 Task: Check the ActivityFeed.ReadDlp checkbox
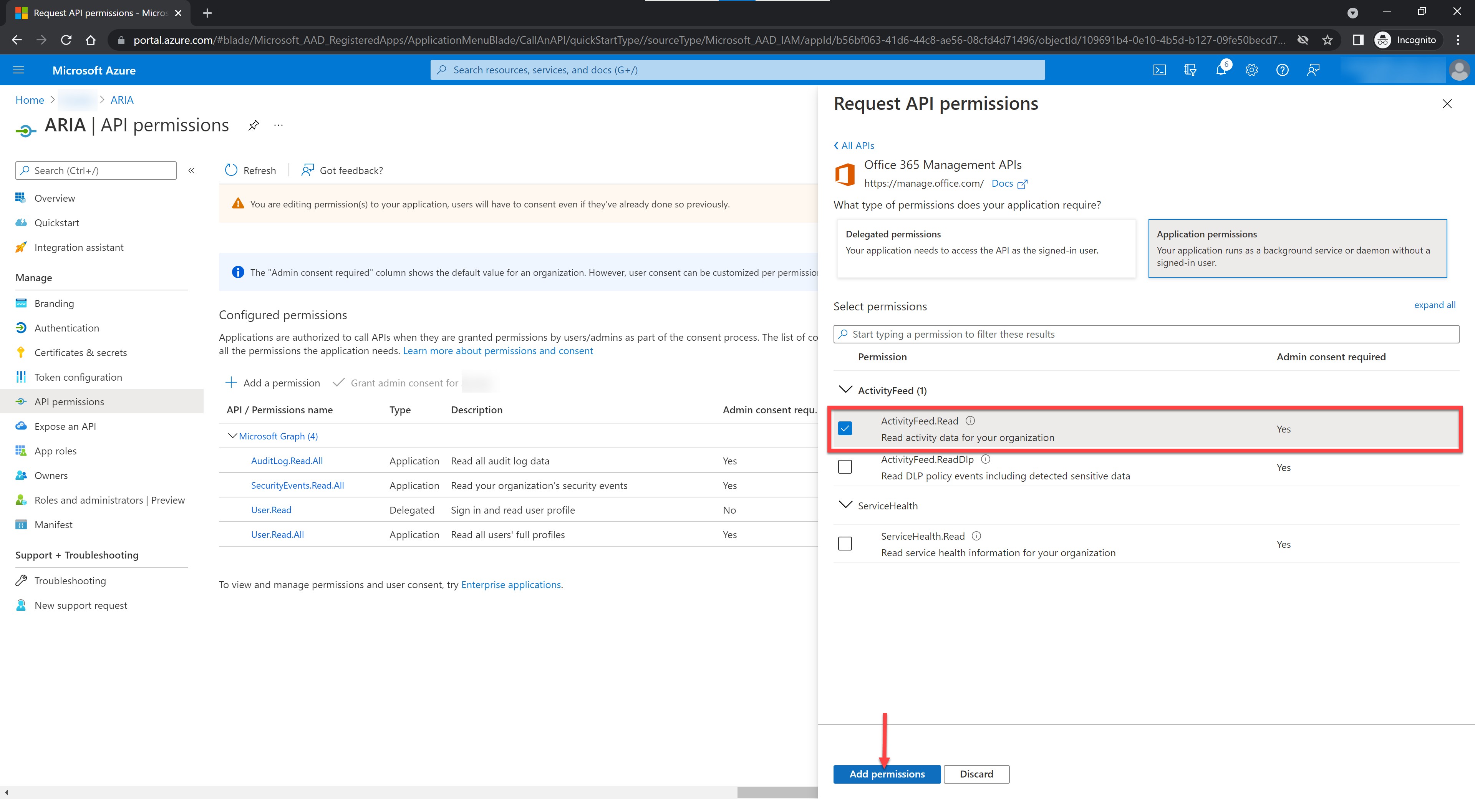click(845, 467)
